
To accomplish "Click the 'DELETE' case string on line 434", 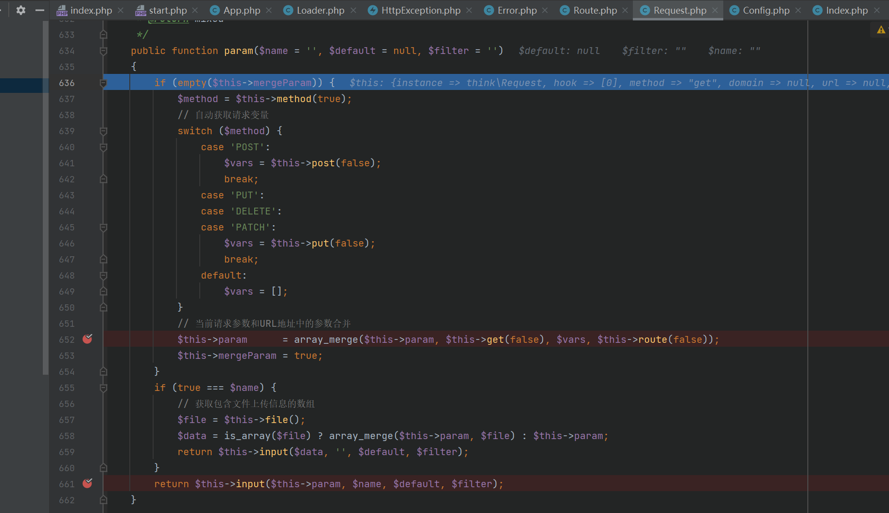I will click(x=253, y=211).
